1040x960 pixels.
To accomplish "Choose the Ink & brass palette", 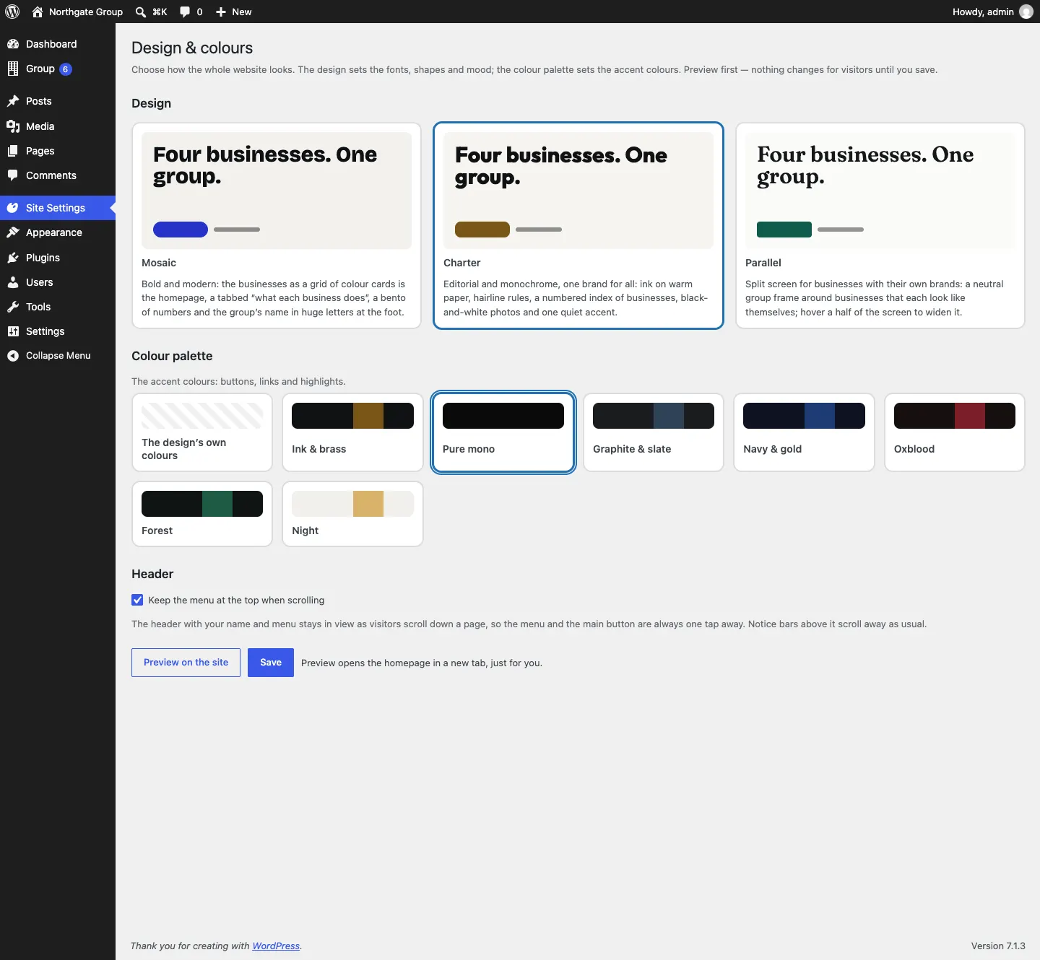I will (x=352, y=432).
